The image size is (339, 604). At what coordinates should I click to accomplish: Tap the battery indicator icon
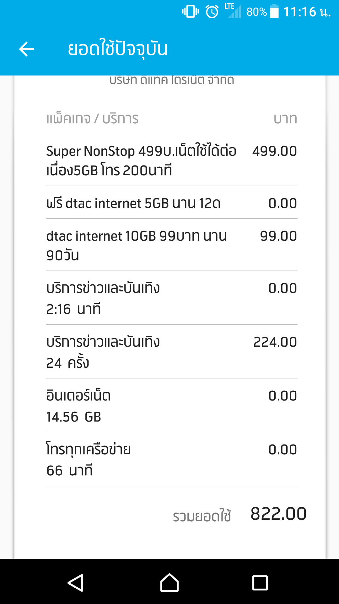[x=274, y=12]
